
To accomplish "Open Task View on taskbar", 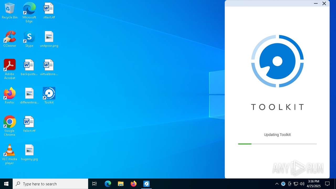I will pos(94,184).
